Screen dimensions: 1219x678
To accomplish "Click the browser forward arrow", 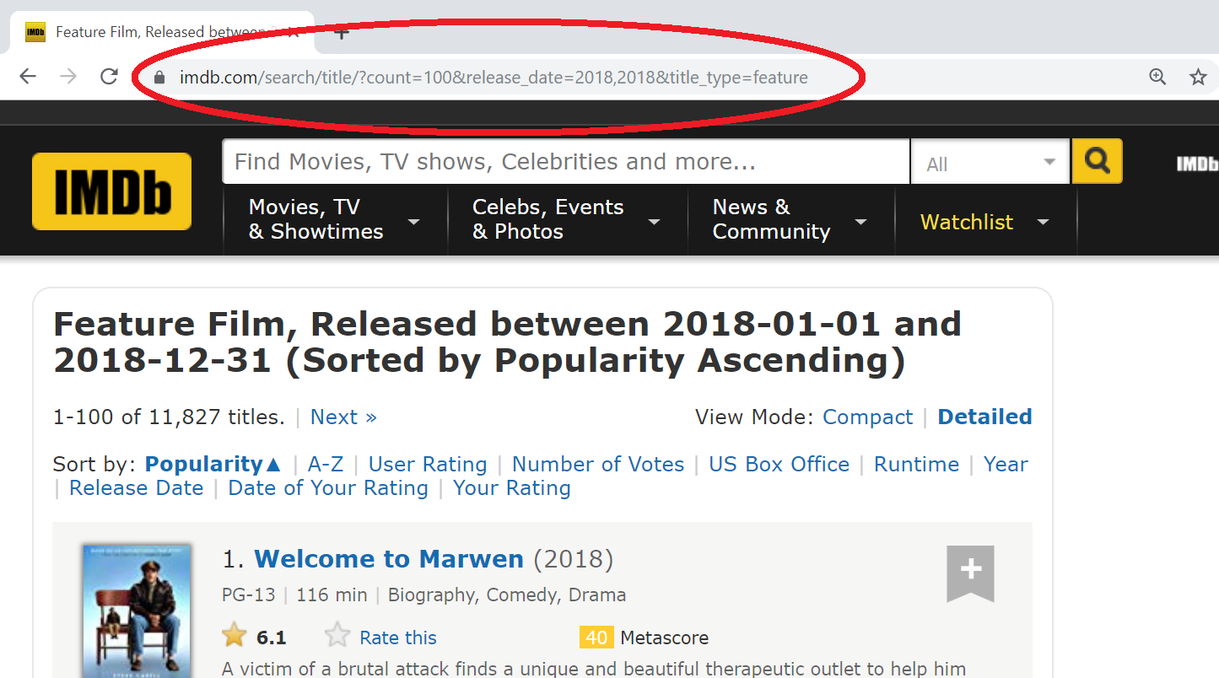I will [x=68, y=77].
